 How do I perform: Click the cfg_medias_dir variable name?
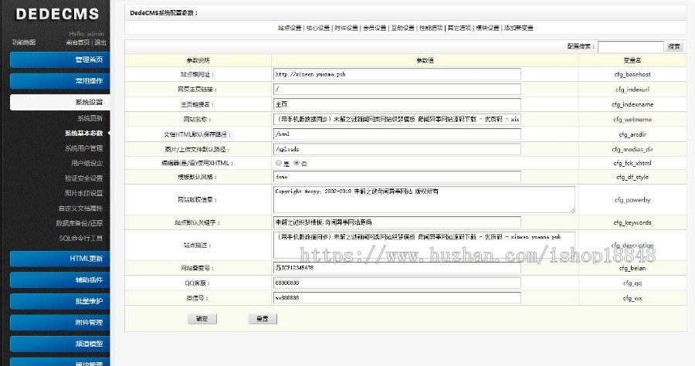[632, 149]
